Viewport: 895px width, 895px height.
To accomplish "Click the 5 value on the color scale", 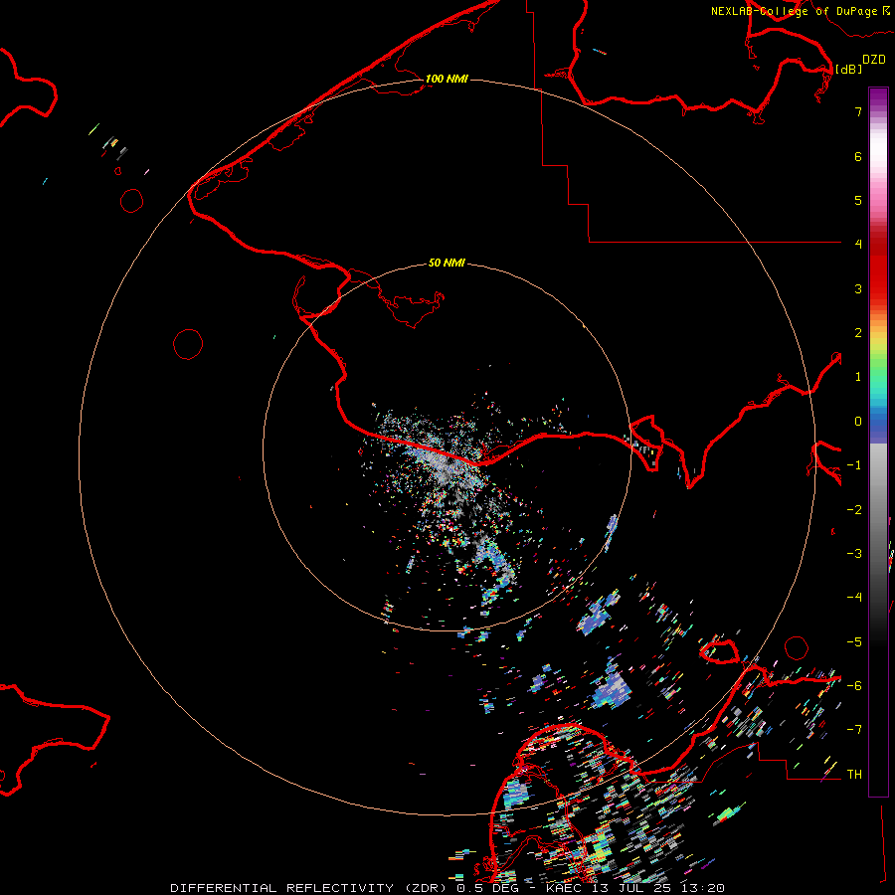I will pyautogui.click(x=858, y=200).
